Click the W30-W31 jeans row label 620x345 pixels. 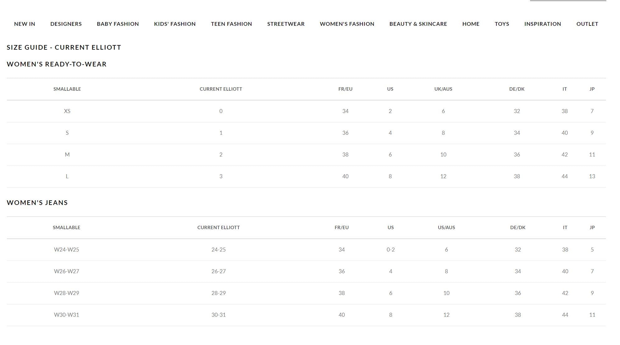[66, 315]
